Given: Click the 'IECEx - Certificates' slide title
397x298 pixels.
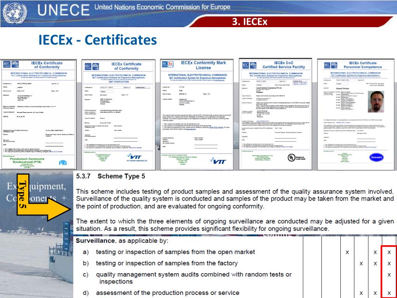Looking at the screenshot, I should click(x=97, y=40).
